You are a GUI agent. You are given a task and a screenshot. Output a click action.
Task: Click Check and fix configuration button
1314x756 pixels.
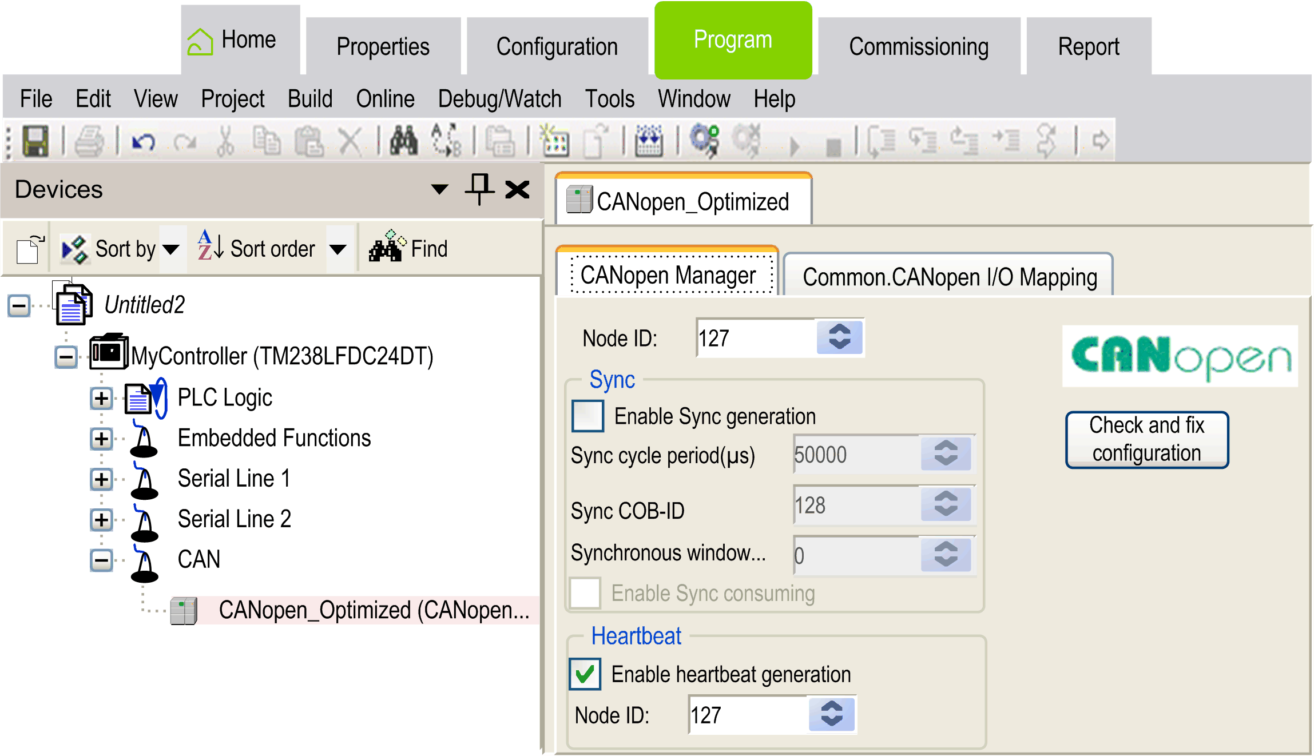pos(1146,439)
